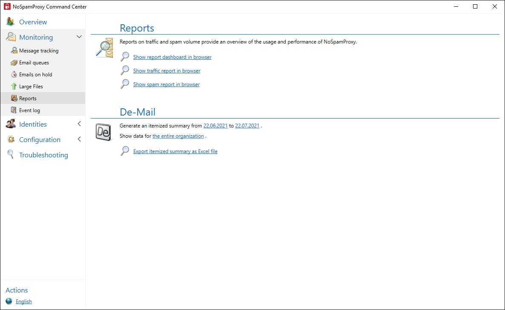Click the De-Mail logo icon
505x310 pixels.
(x=104, y=132)
